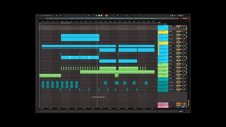Viewport: 226px width, 127px height.
Task: Select the long green dotted clip on the Bass group
Action: click(117, 72)
